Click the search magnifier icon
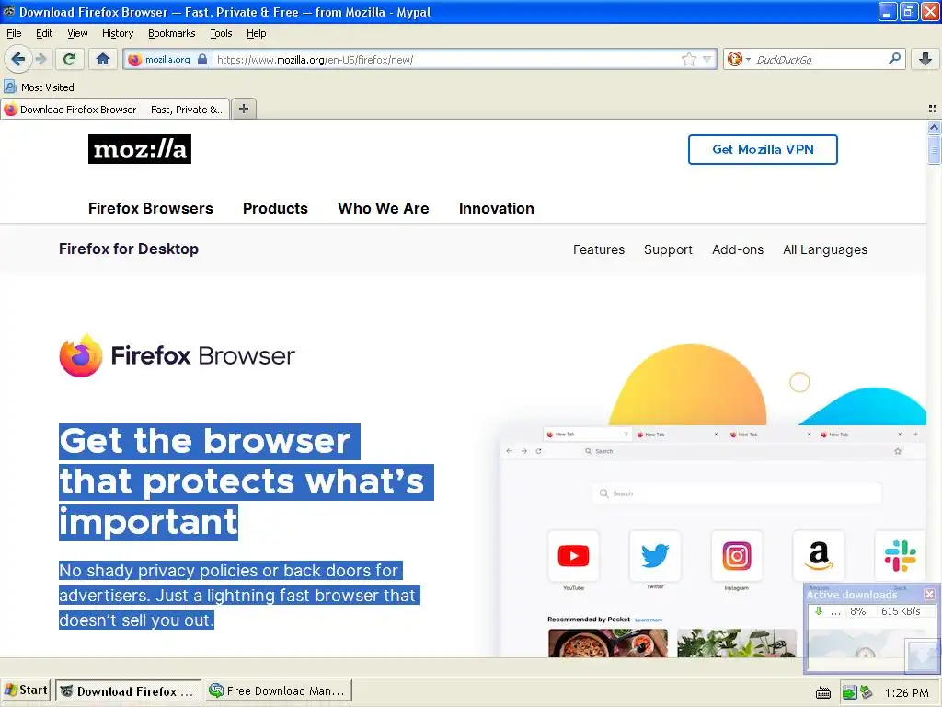This screenshot has height=707, width=942. pos(894,59)
